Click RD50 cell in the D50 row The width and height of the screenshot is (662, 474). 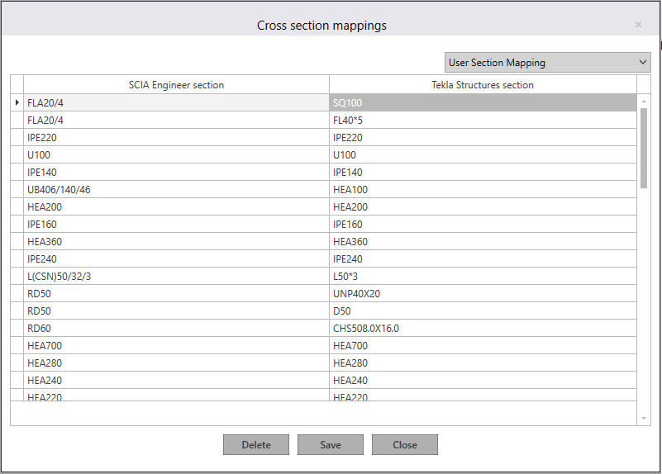176,310
